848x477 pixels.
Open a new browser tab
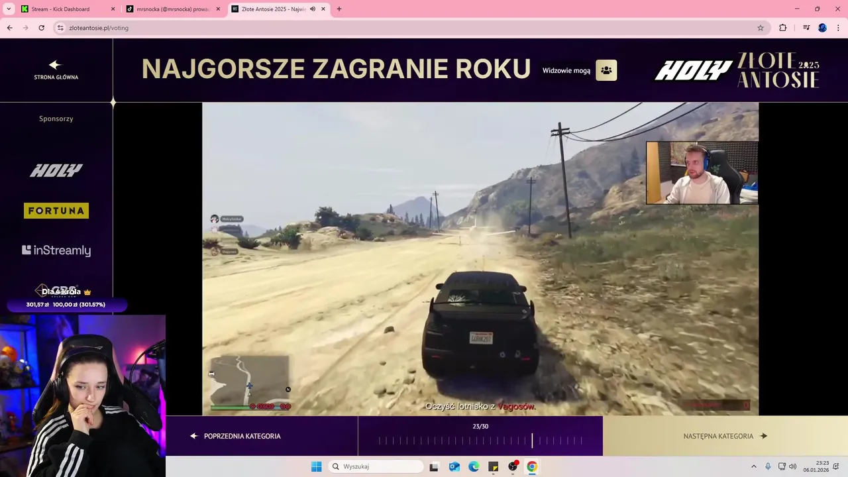click(x=339, y=9)
